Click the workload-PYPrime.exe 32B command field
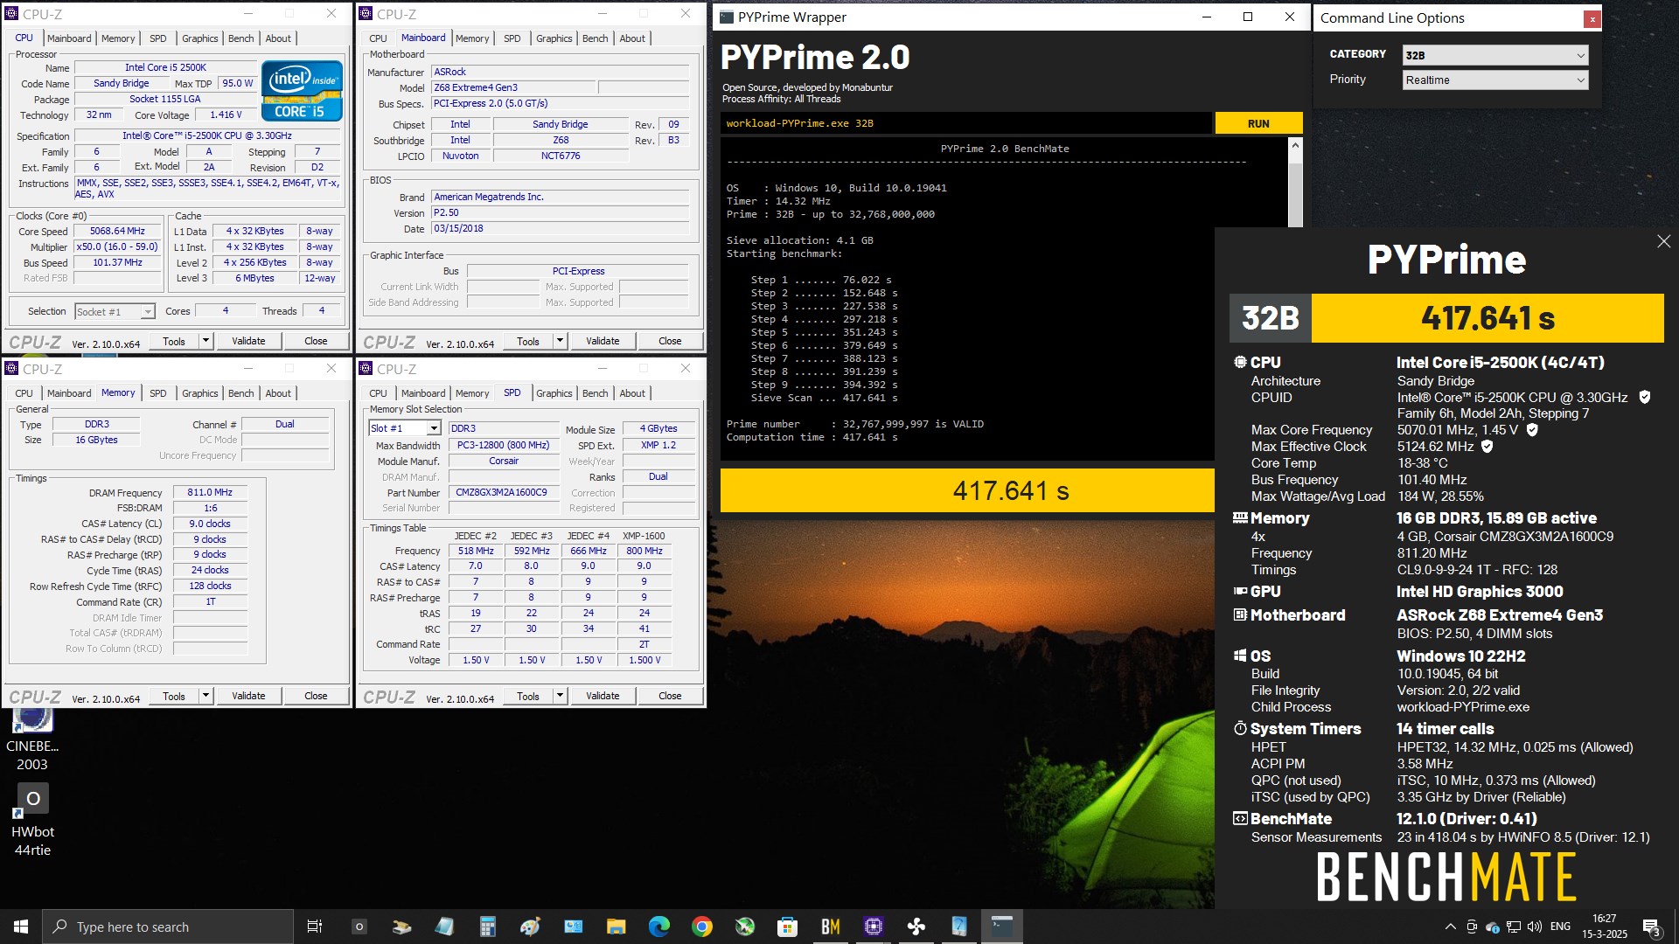The width and height of the screenshot is (1679, 944). (966, 123)
